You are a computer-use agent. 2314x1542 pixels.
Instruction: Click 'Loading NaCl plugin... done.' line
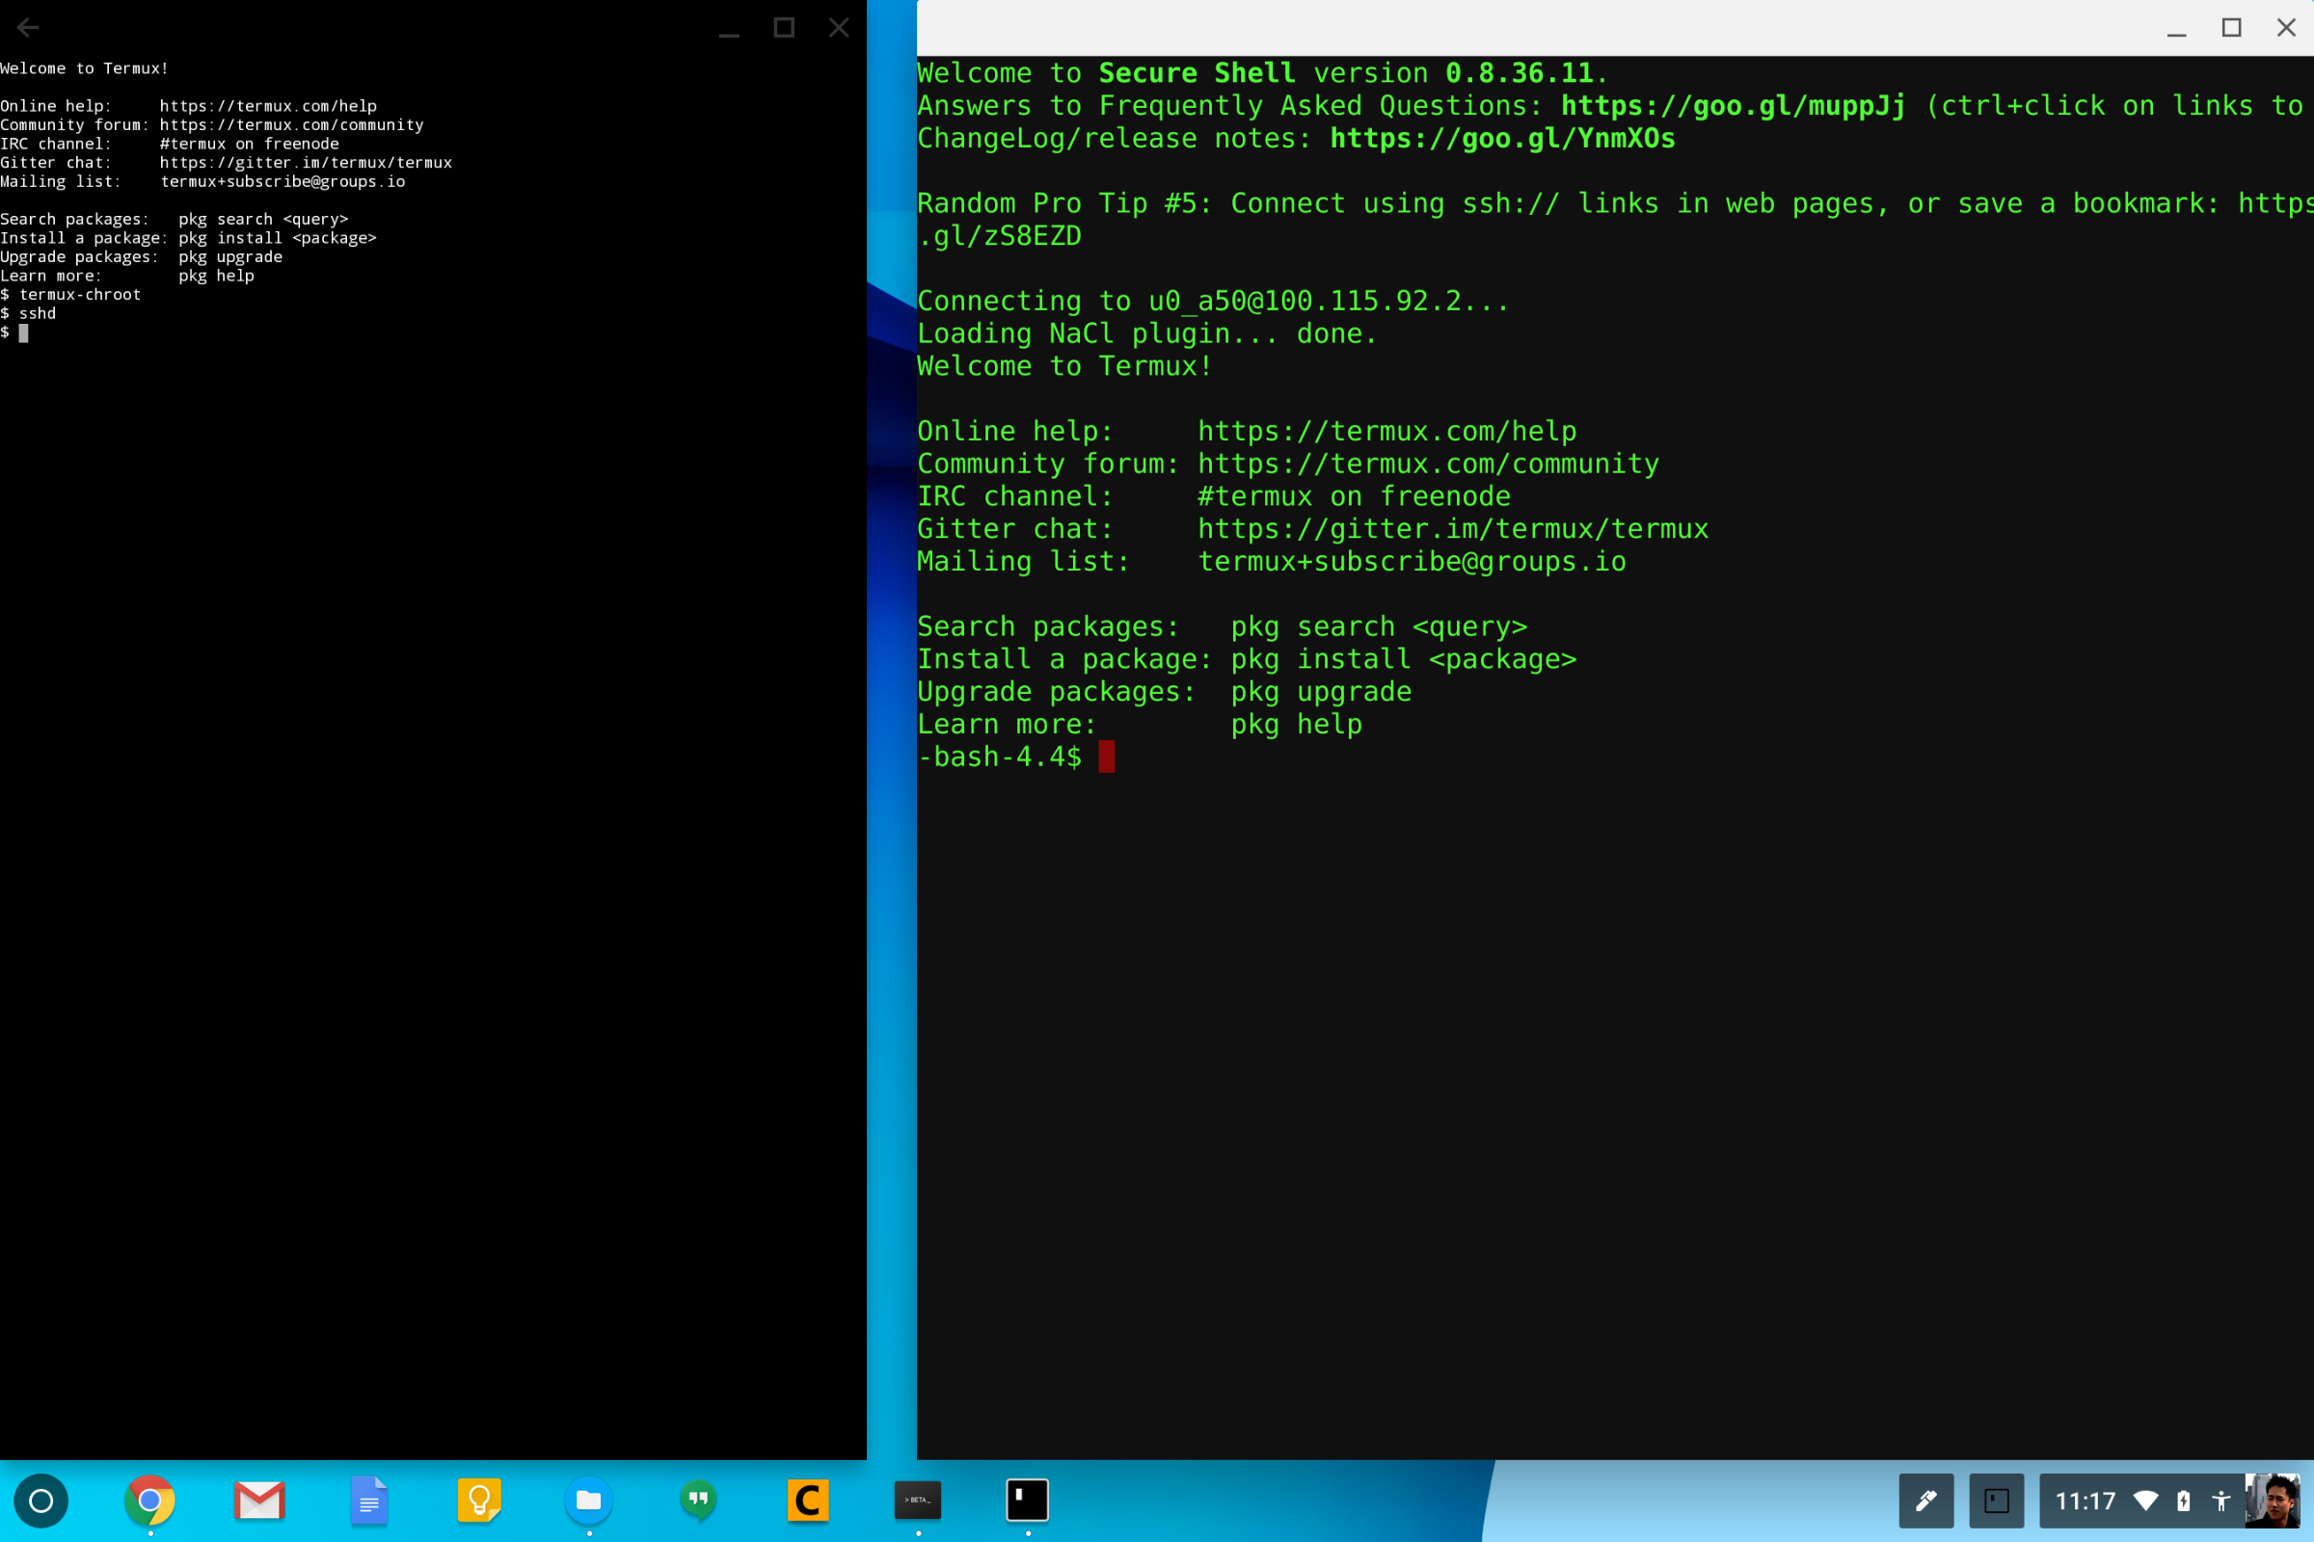point(1146,332)
